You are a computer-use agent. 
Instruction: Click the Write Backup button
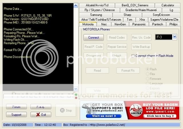(141, 47)
